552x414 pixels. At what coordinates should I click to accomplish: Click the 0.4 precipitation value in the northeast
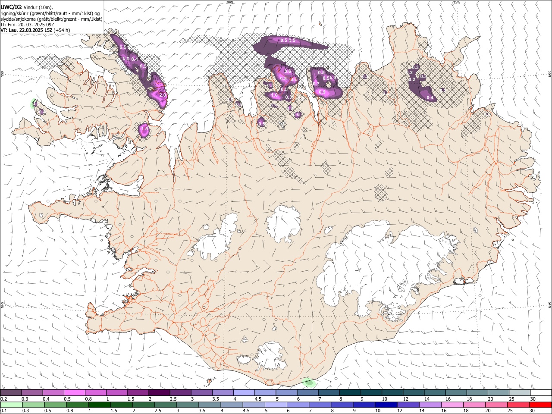(430, 98)
